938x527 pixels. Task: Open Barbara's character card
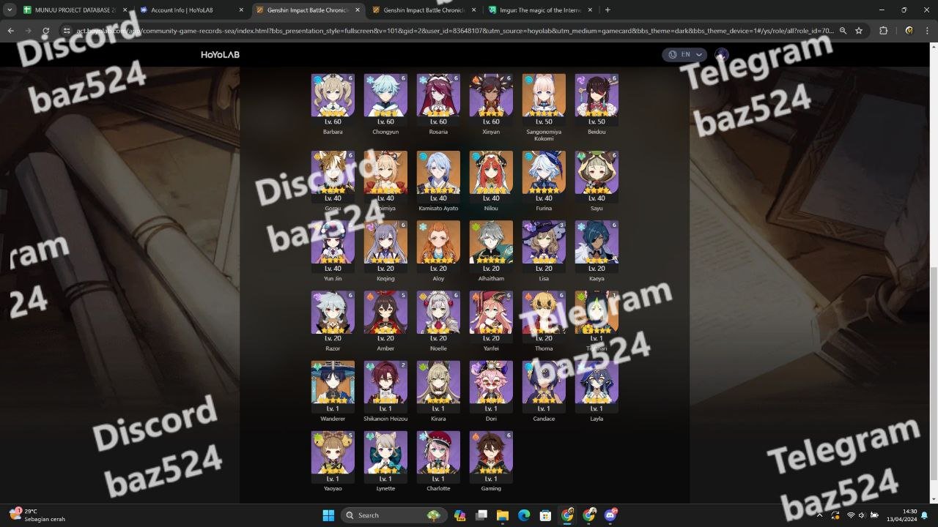click(333, 100)
